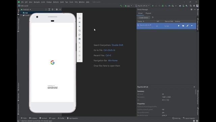Open the Profiler tool window tab
This screenshot has height=122, width=216.
tap(61, 118)
